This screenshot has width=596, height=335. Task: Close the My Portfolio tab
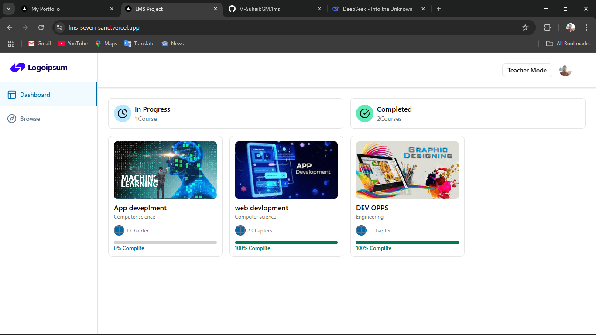pos(112,9)
